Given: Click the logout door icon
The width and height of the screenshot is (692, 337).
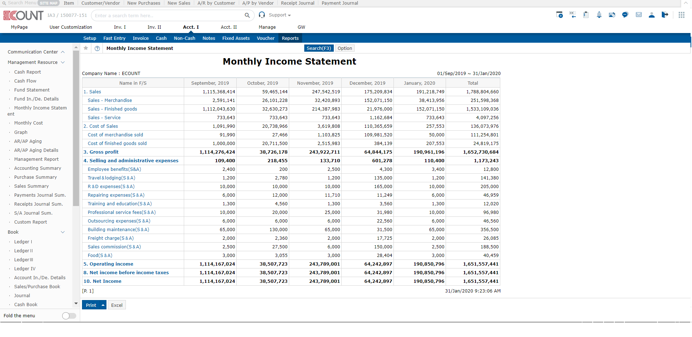Looking at the screenshot, I should (665, 15).
